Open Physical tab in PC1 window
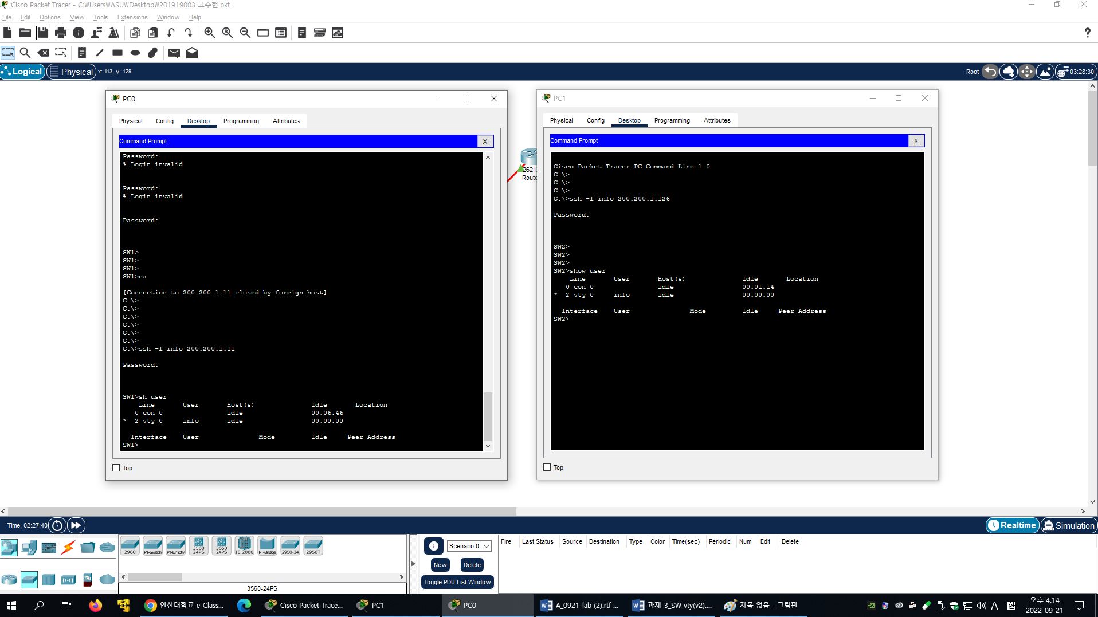 pyautogui.click(x=562, y=120)
